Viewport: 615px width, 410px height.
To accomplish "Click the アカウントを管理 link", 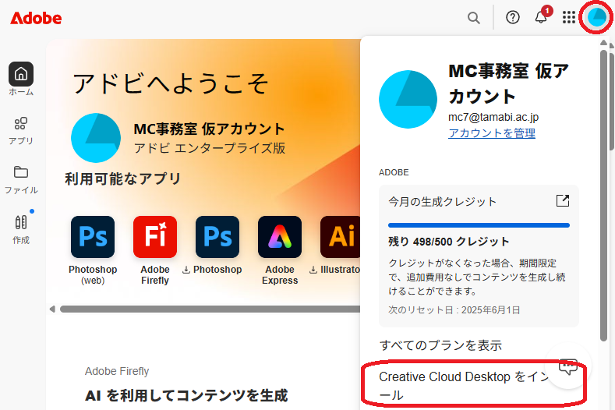I will (x=491, y=133).
